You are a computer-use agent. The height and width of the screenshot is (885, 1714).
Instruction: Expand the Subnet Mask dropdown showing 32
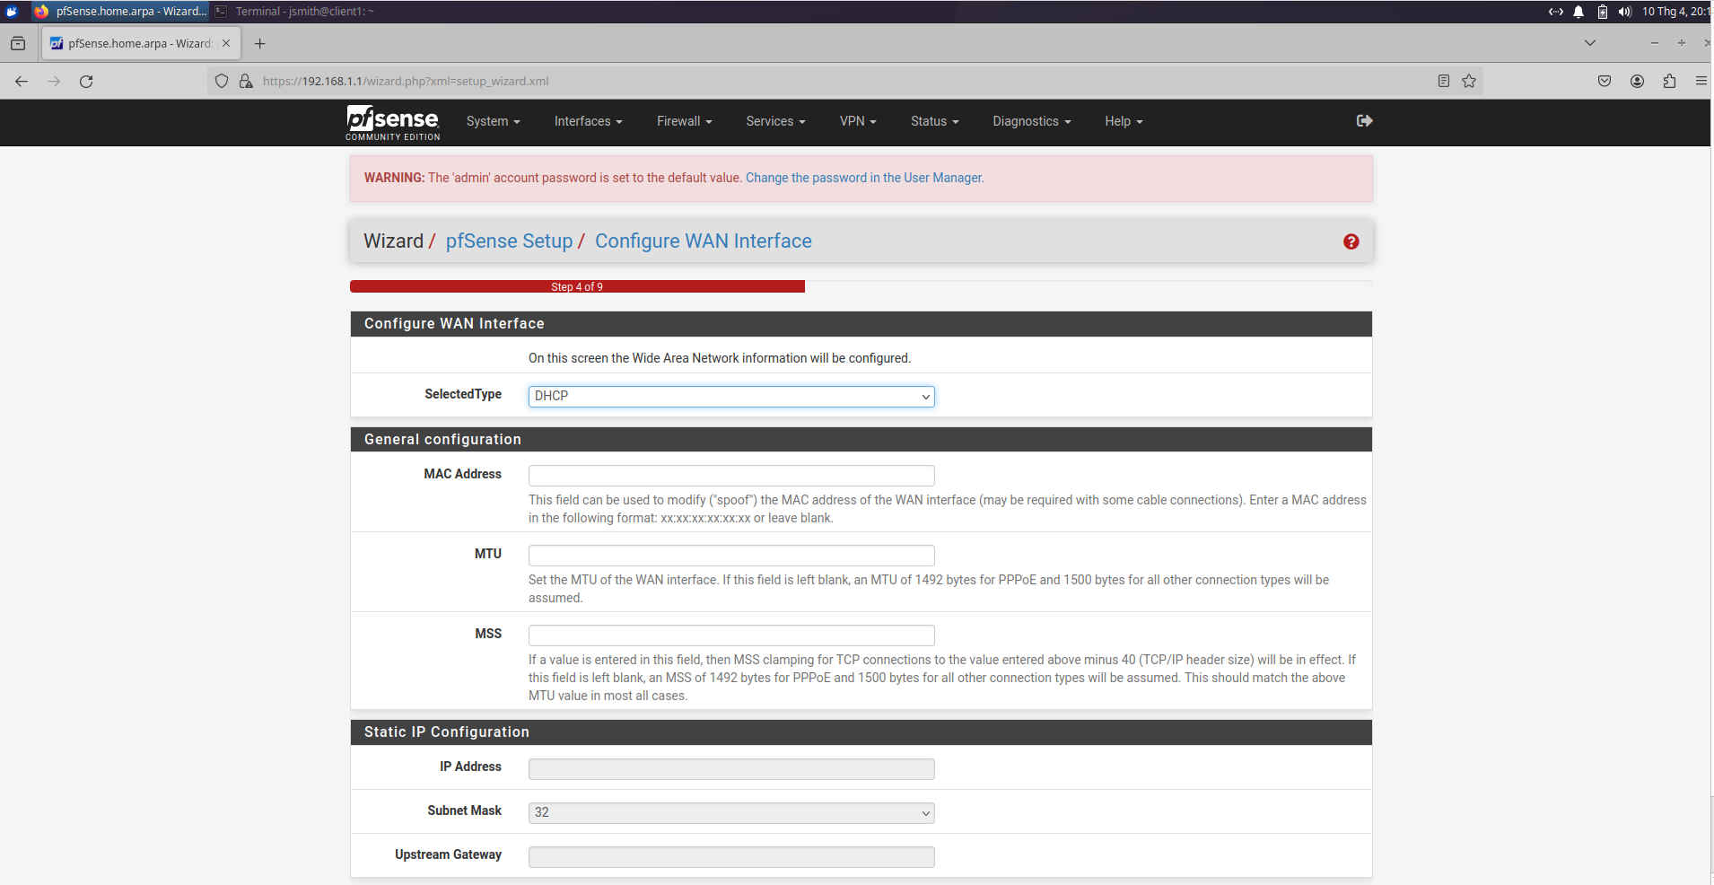click(731, 812)
